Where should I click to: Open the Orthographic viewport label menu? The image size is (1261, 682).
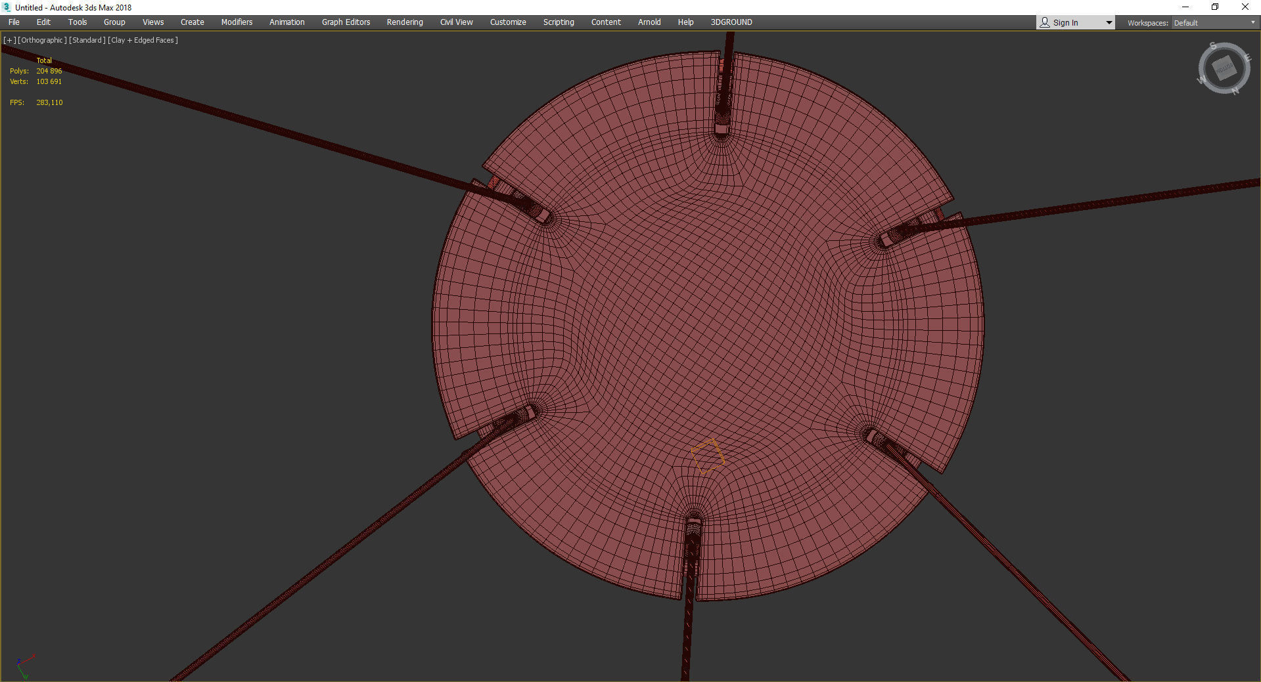pos(42,40)
